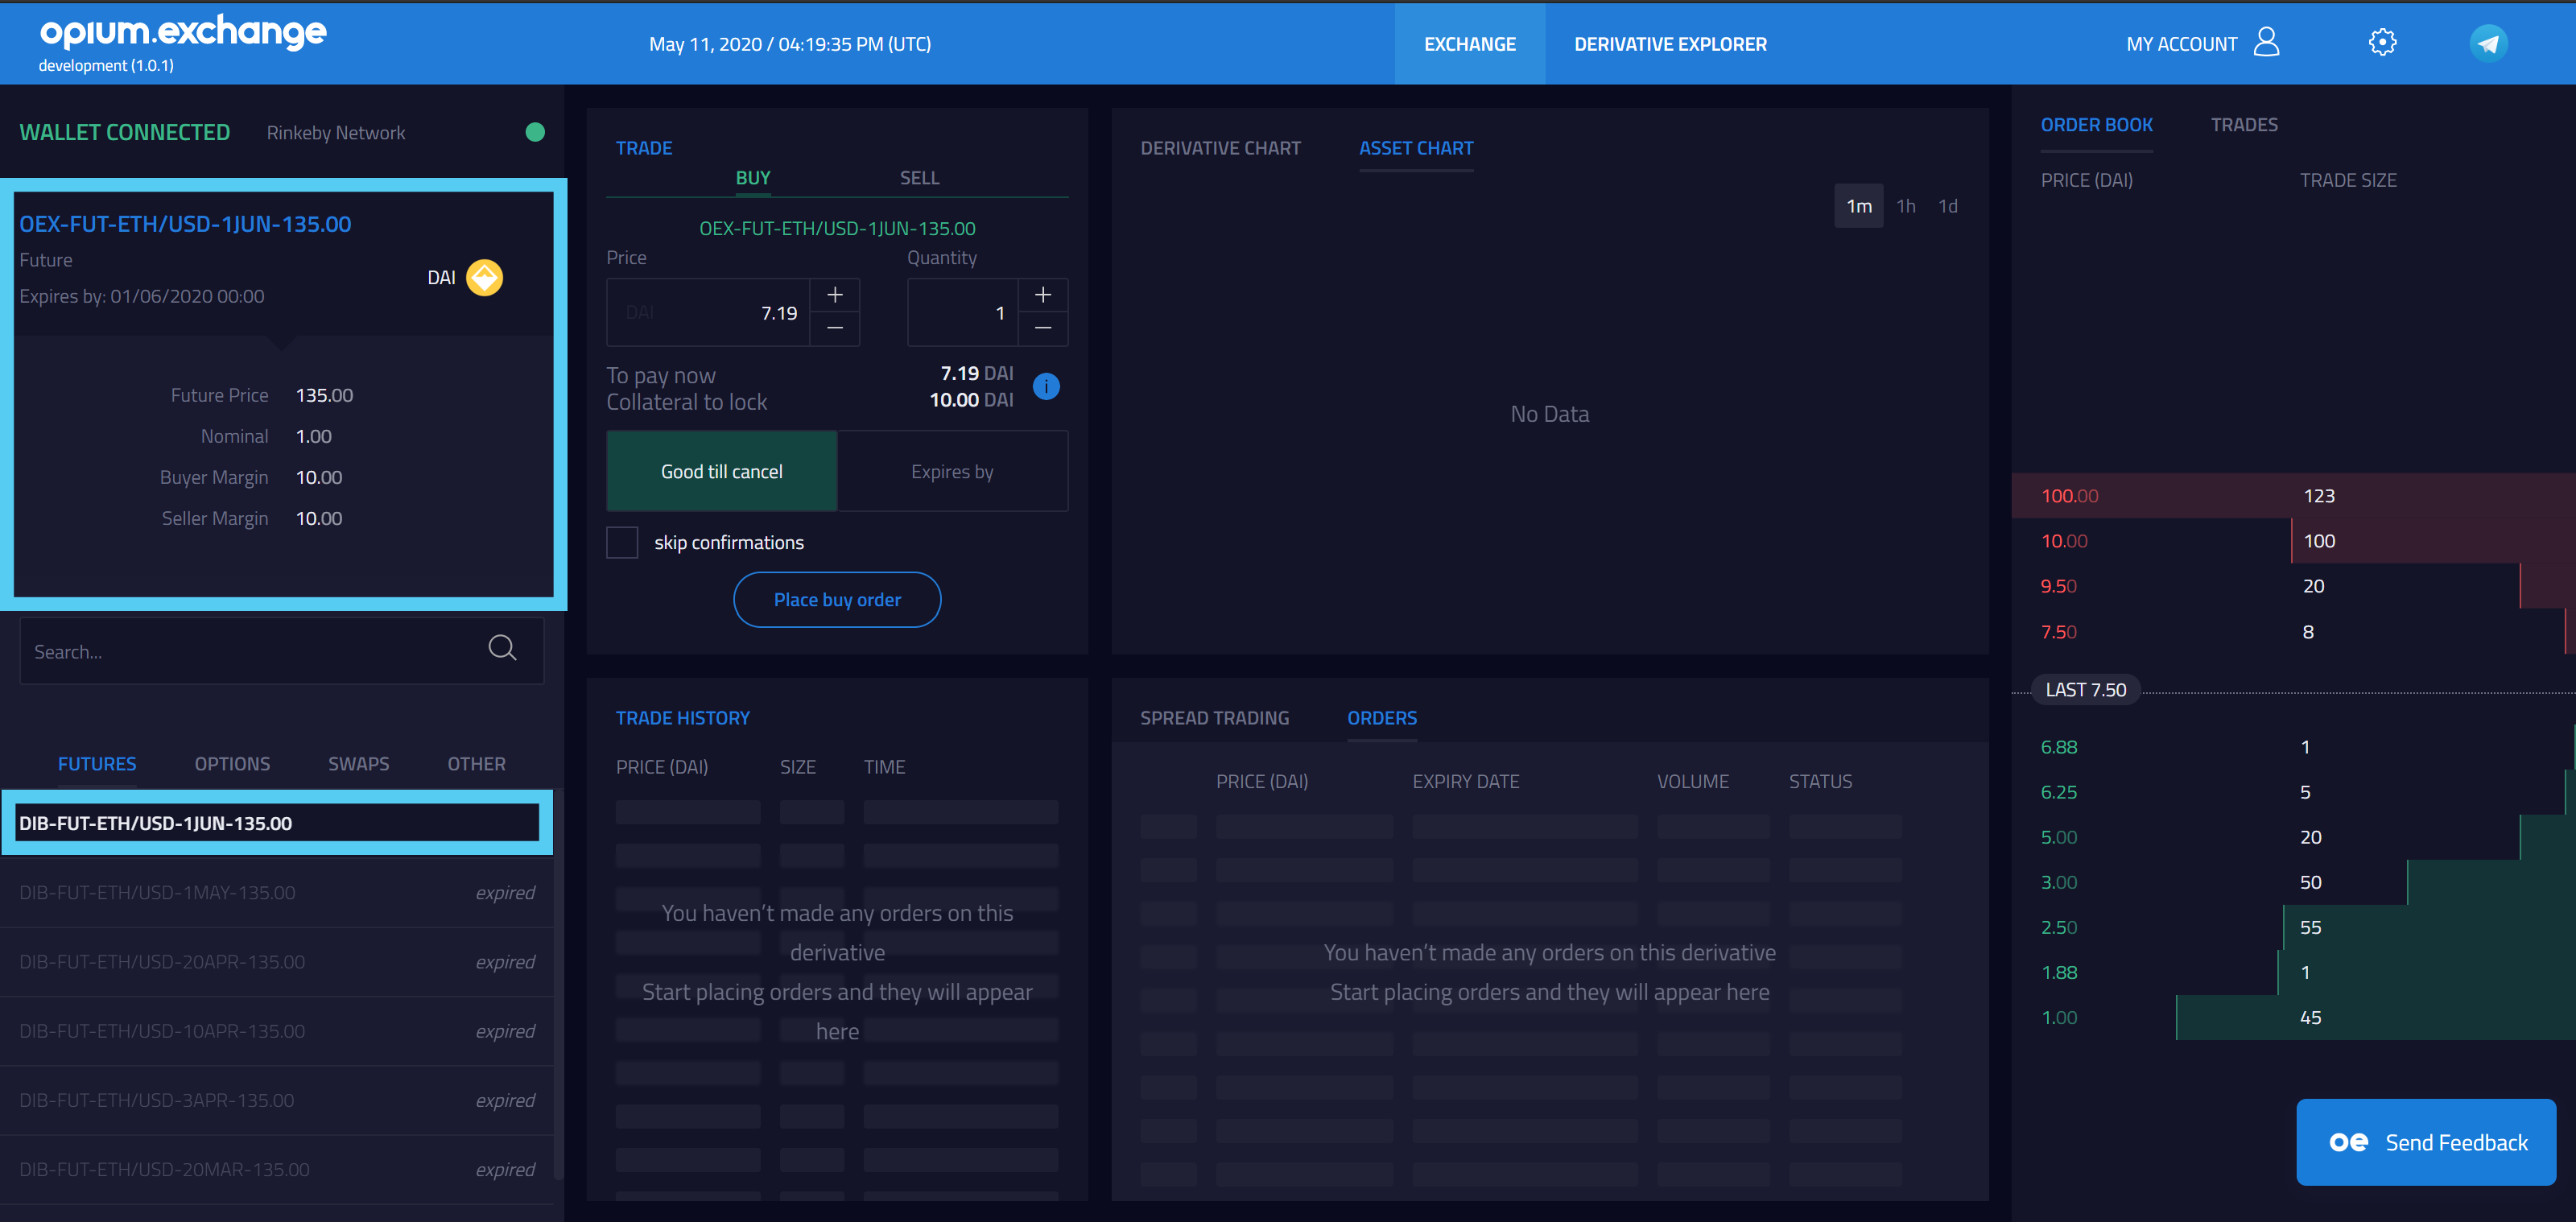Show the FUTURES derivatives list
This screenshot has height=1222, width=2576.
pyautogui.click(x=97, y=764)
